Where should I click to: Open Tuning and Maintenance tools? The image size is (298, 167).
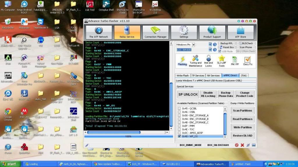196,61
